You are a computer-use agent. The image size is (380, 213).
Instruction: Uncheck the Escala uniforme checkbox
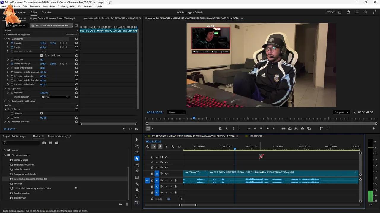click(x=42, y=55)
